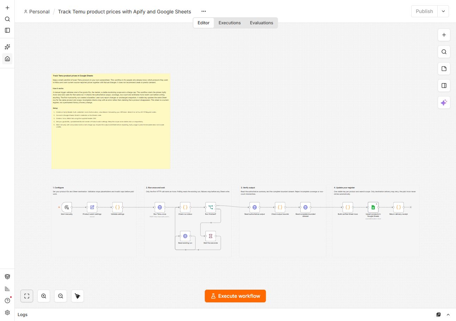
Task: Select the Check output bounds node
Action: click(x=280, y=207)
